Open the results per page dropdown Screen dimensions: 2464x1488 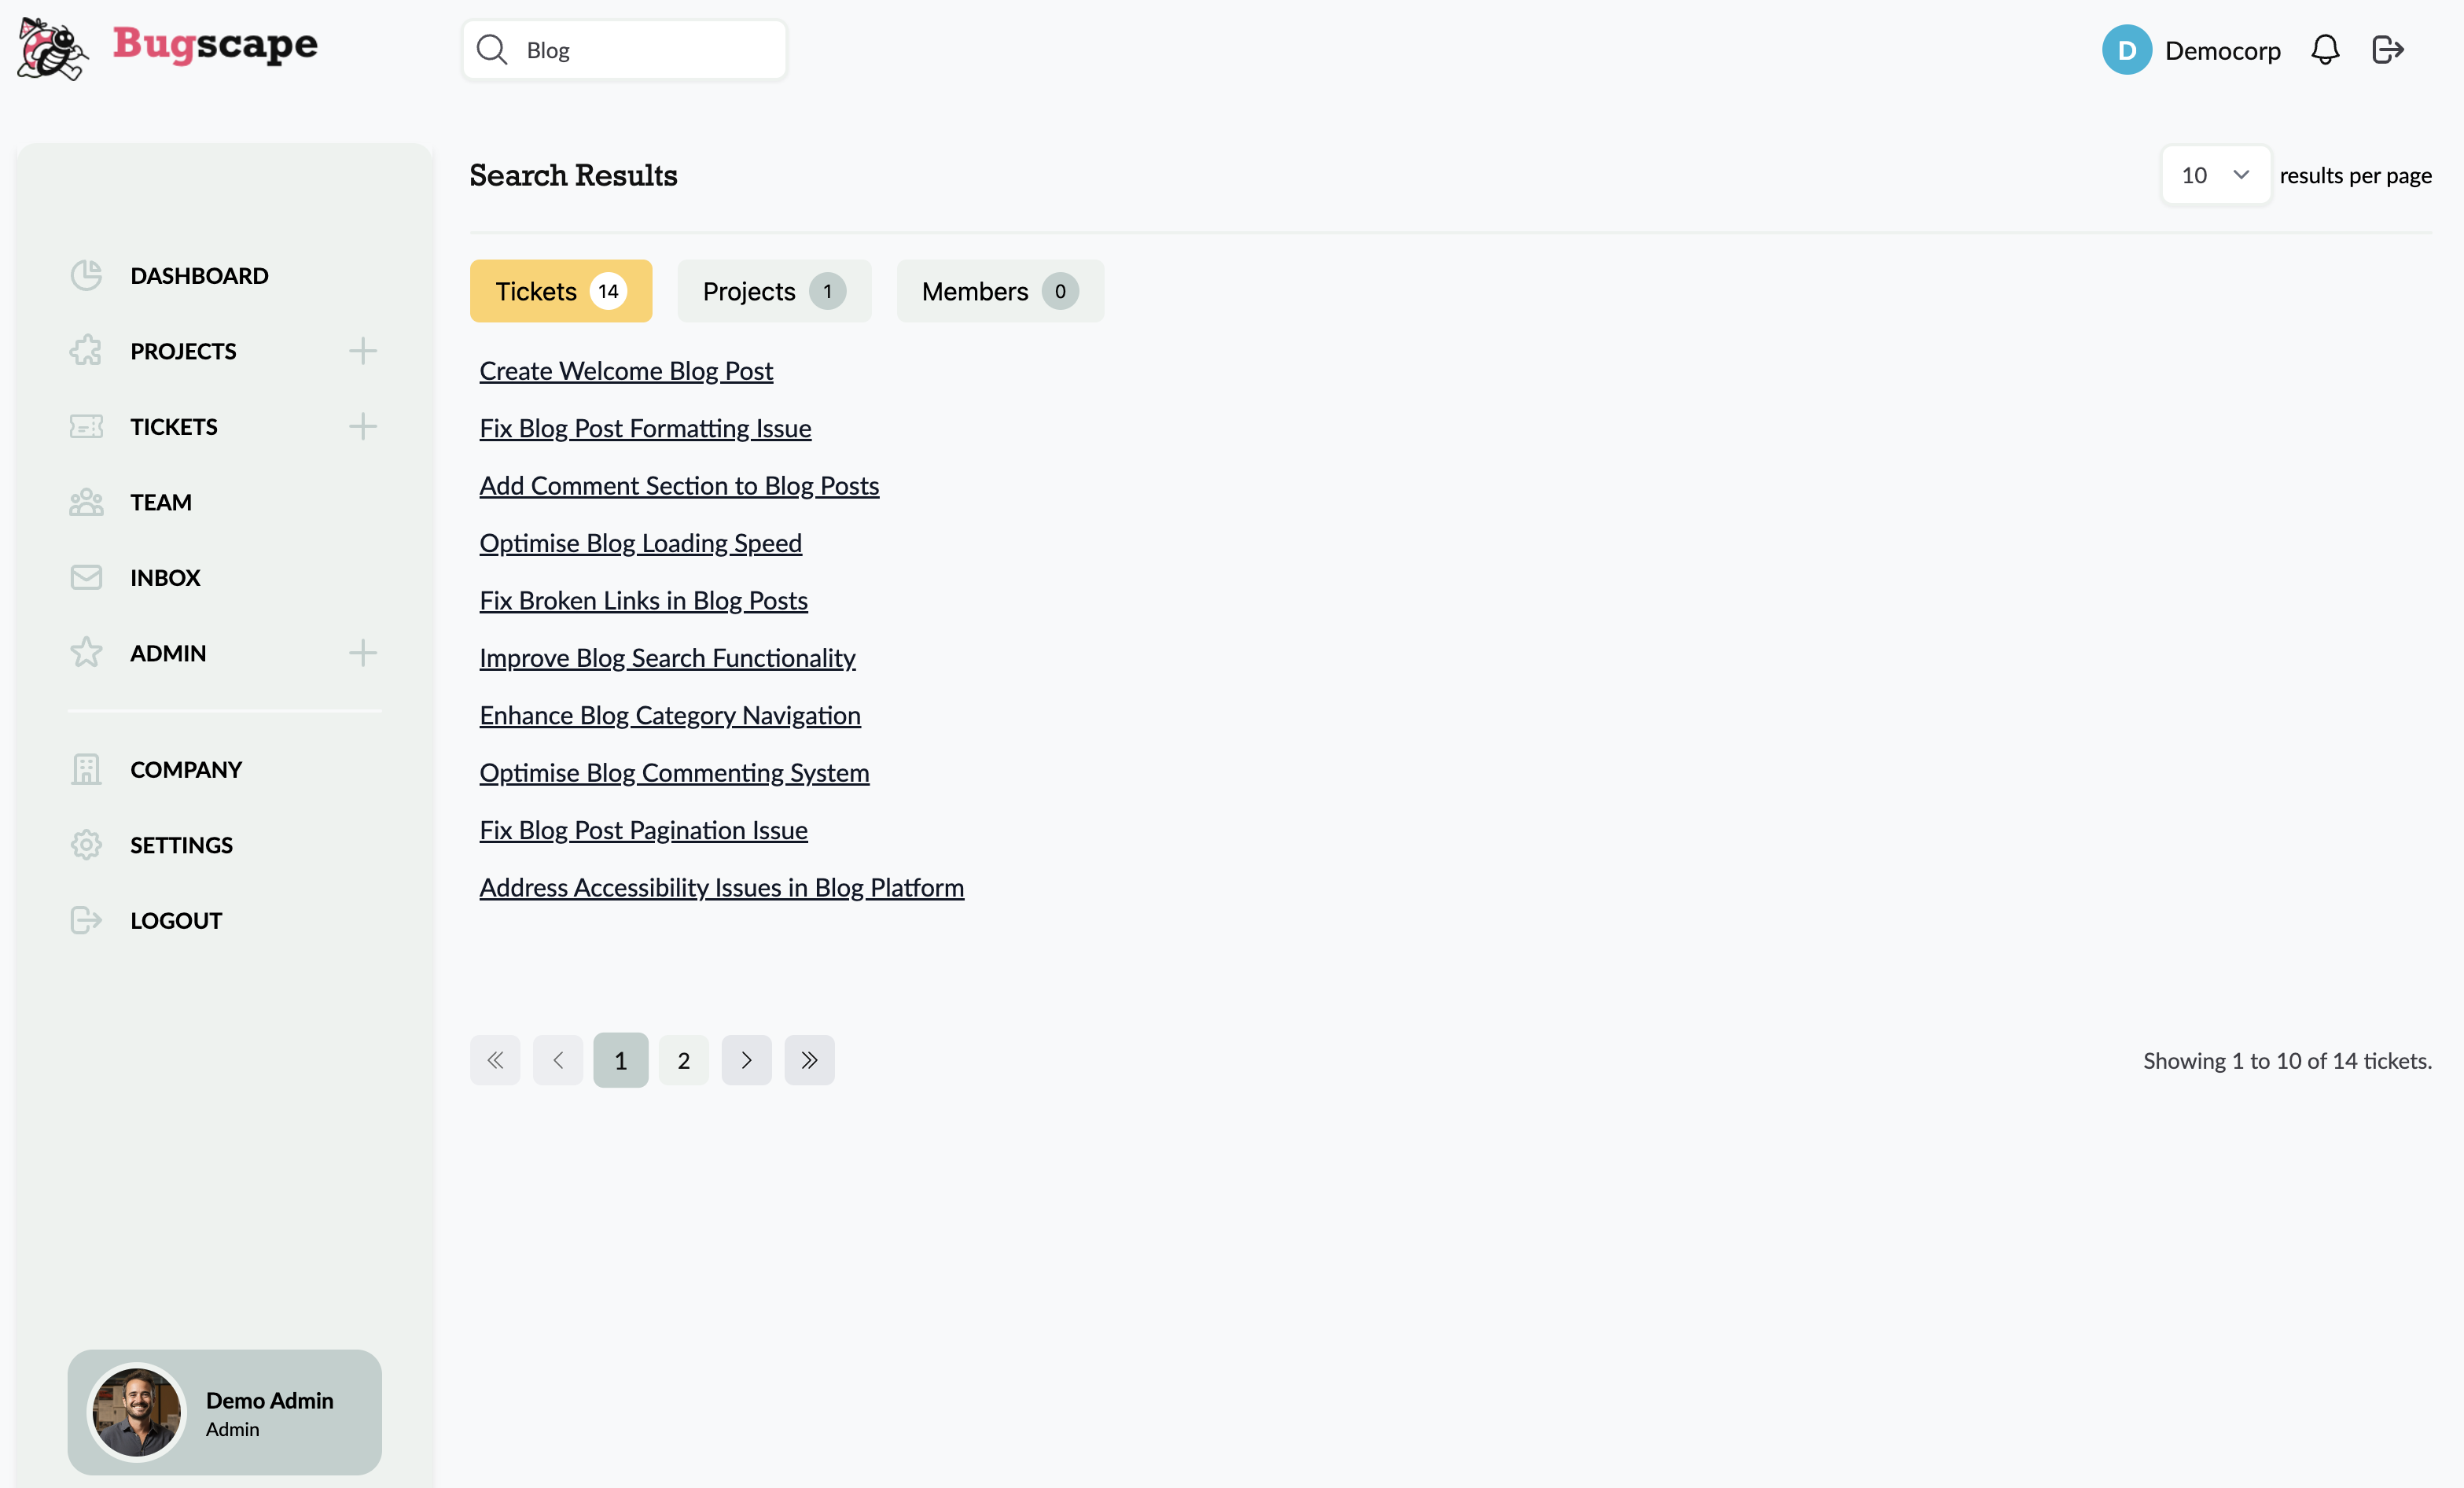pyautogui.click(x=2214, y=175)
